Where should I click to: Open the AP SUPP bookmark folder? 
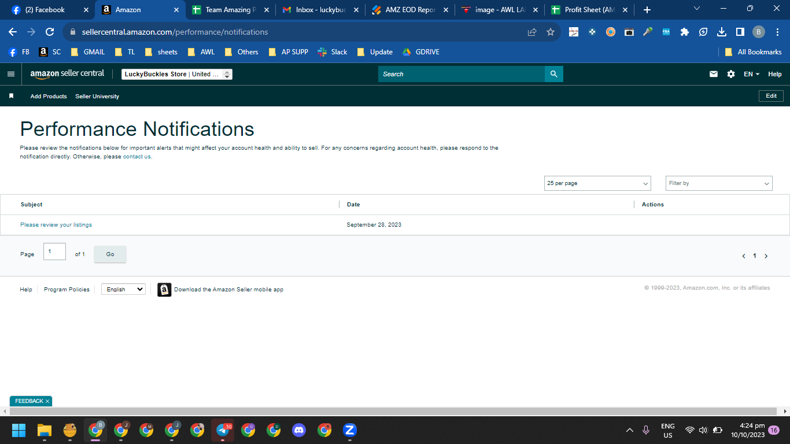point(288,52)
